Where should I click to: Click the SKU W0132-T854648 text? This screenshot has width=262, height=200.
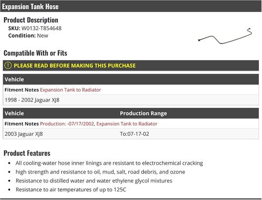tap(35, 28)
